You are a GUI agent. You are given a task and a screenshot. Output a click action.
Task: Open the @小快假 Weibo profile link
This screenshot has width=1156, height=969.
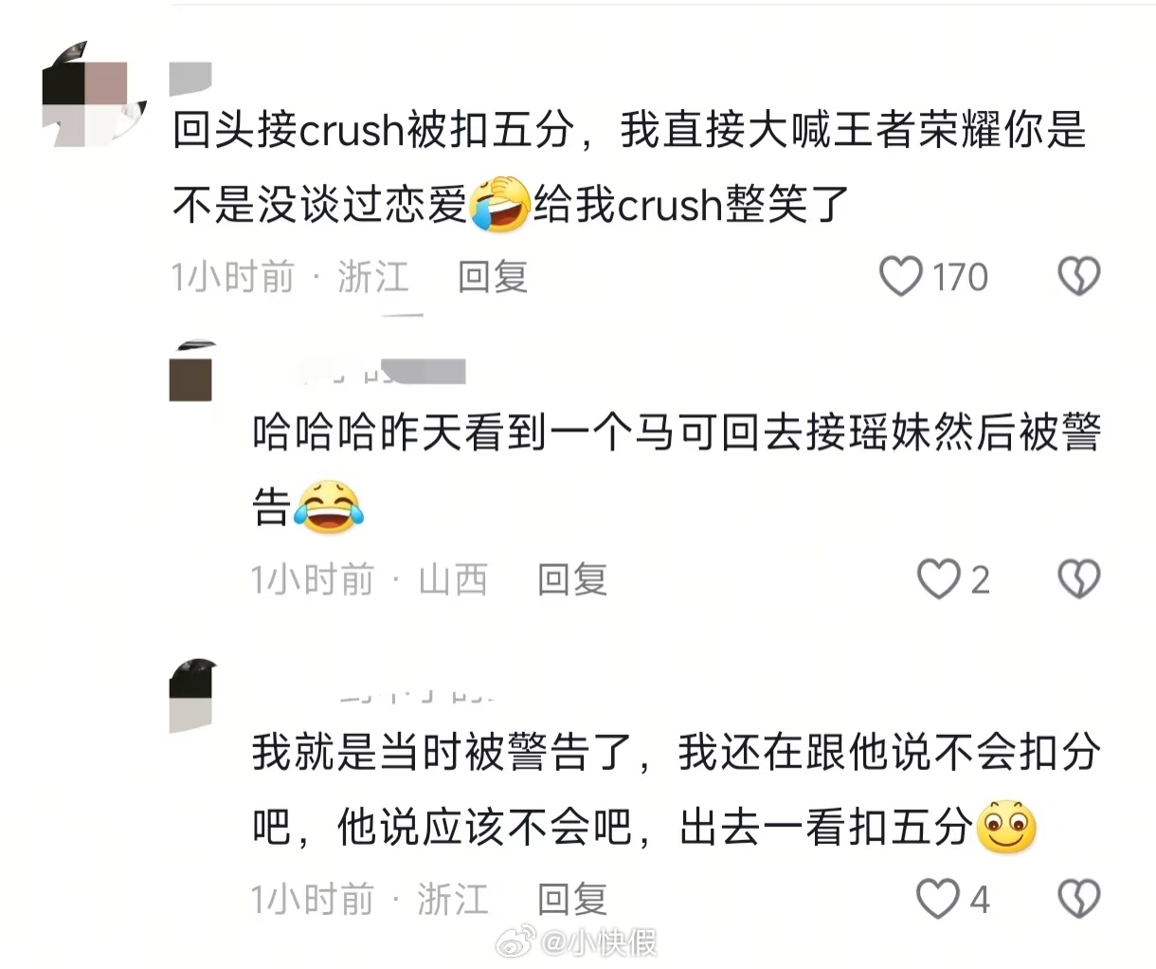[599, 943]
